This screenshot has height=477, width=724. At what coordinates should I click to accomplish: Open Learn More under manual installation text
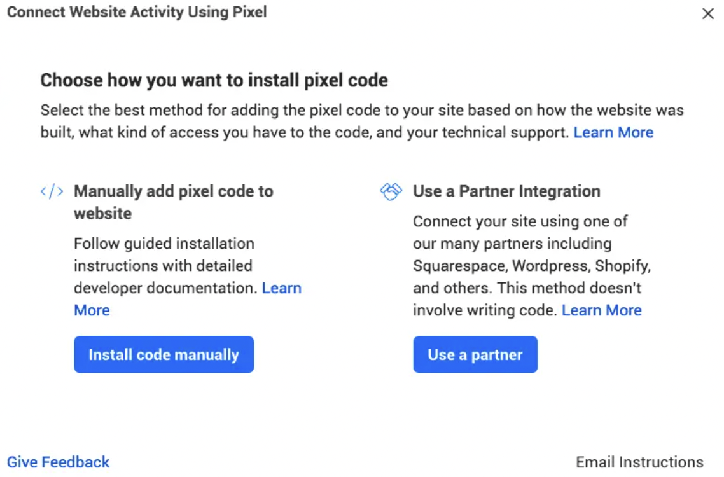tap(281, 288)
